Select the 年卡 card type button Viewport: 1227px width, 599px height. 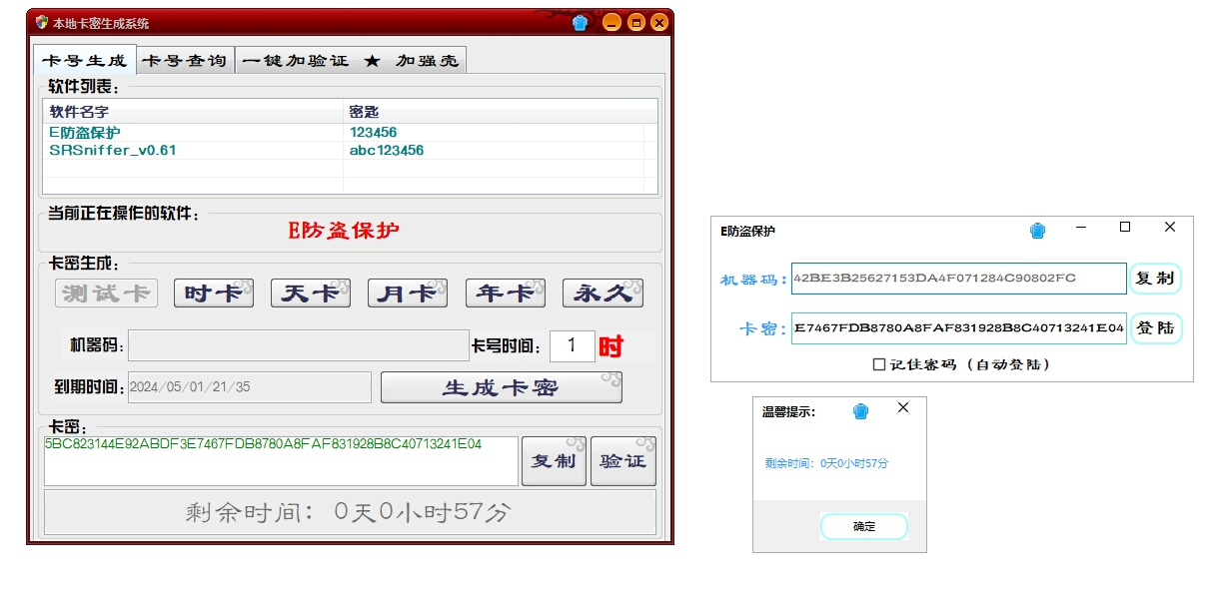click(x=505, y=293)
